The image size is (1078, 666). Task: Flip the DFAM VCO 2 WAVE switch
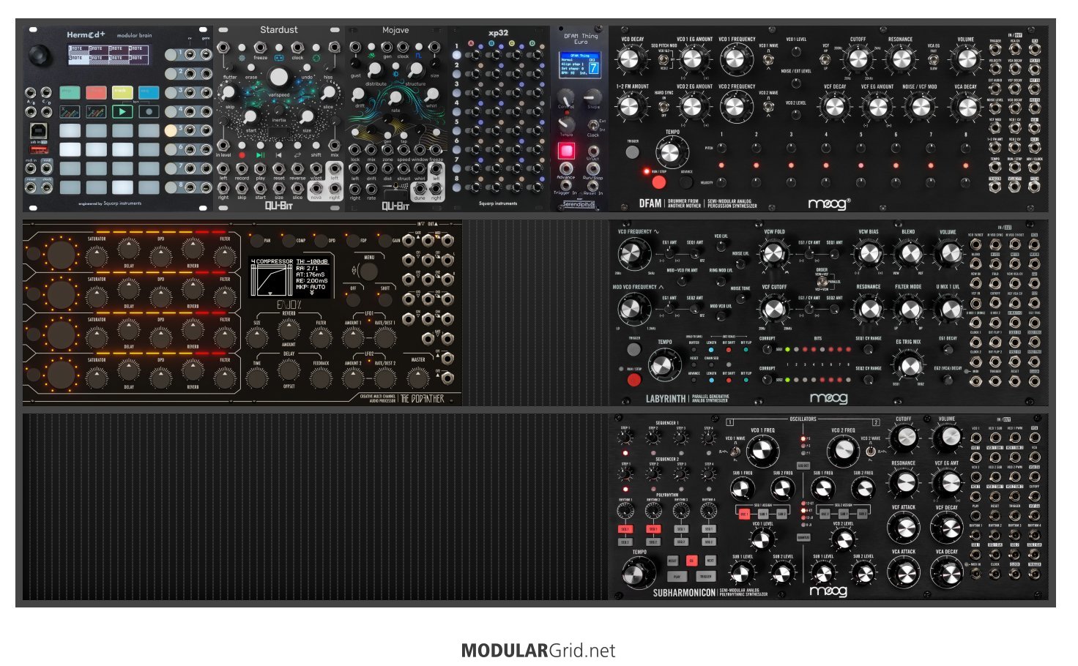[768, 107]
